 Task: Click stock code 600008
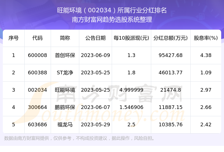click(x=38, y=55)
